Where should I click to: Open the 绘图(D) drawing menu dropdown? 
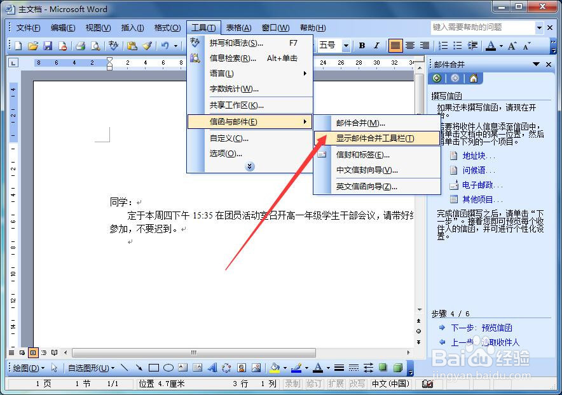point(29,368)
